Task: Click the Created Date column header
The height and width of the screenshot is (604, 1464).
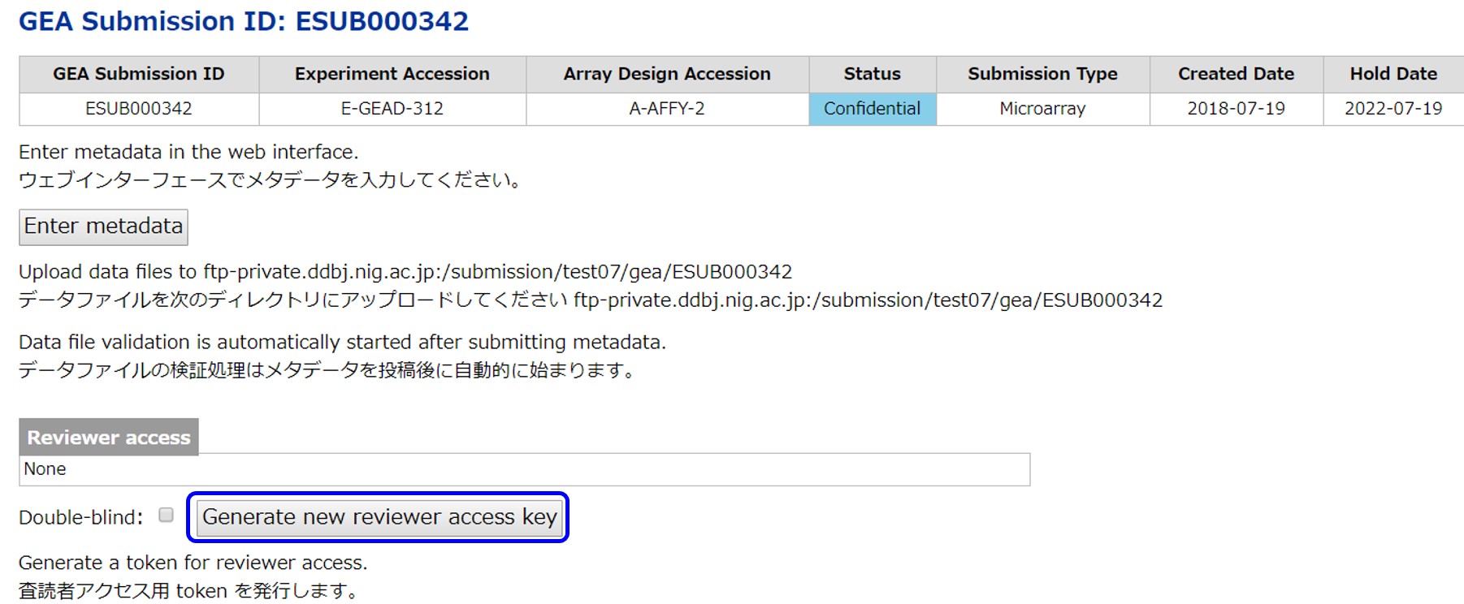Action: click(1236, 74)
